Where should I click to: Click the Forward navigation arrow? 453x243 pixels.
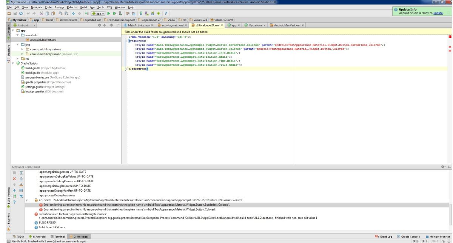click(x=79, y=14)
